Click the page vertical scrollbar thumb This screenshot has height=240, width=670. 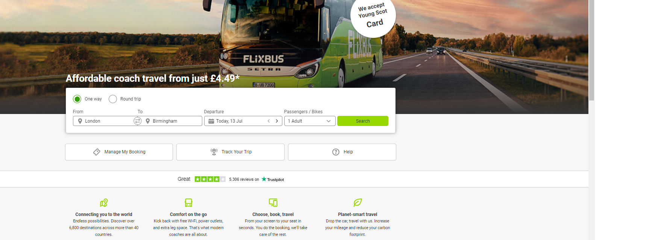(x=591, y=50)
